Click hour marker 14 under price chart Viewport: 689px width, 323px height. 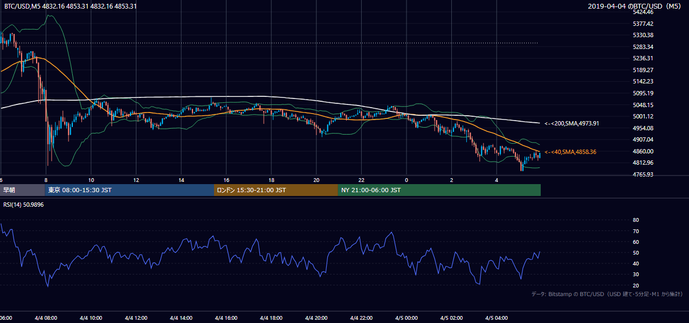click(181, 180)
